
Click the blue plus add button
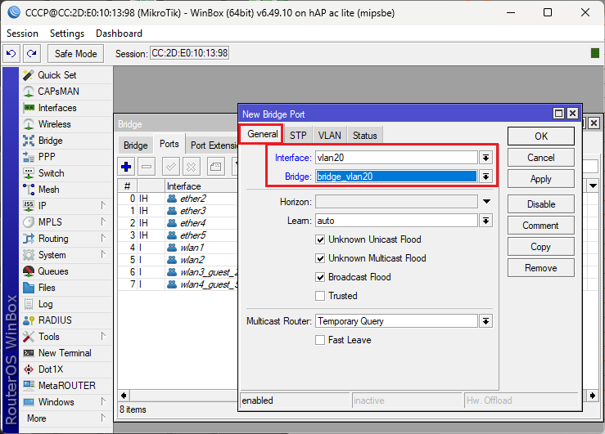click(126, 167)
